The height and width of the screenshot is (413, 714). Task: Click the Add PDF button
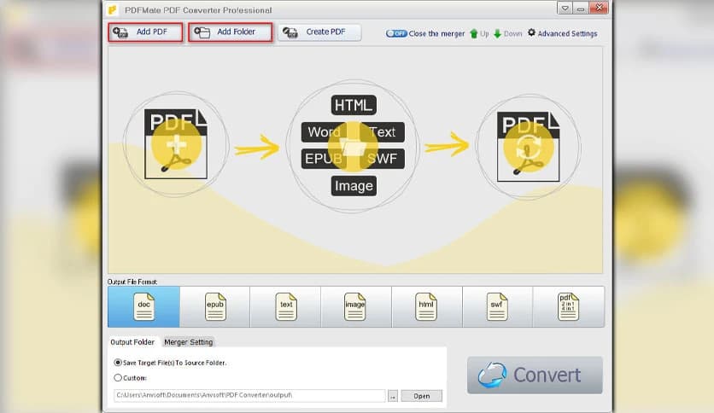point(146,32)
